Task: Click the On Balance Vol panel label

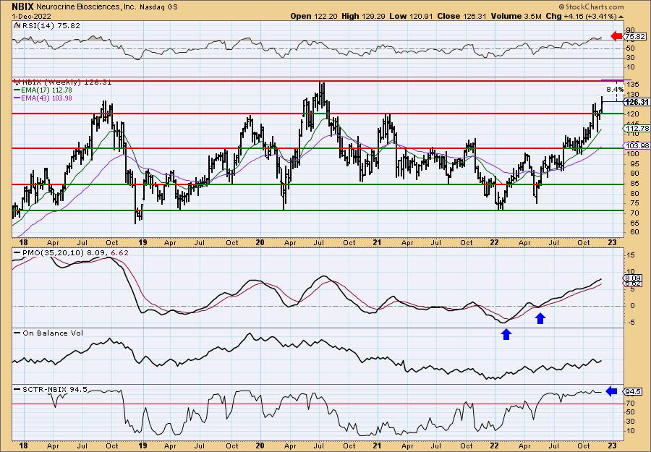Action: (x=53, y=333)
